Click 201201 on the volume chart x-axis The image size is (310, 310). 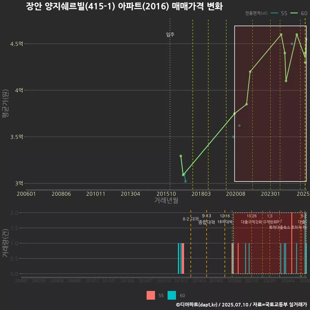(109, 281)
